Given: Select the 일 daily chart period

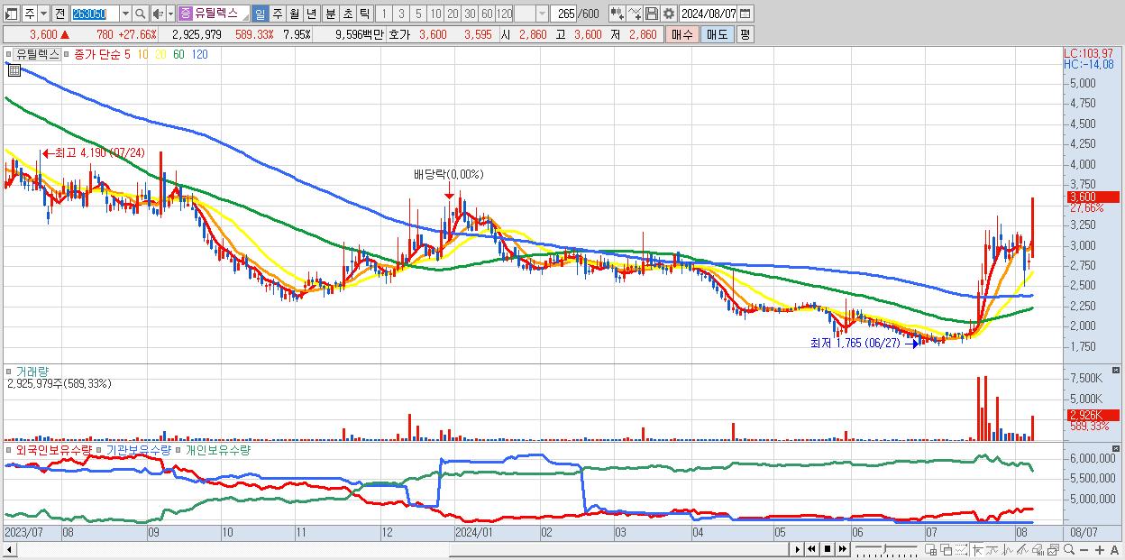Looking at the screenshot, I should 260,14.
